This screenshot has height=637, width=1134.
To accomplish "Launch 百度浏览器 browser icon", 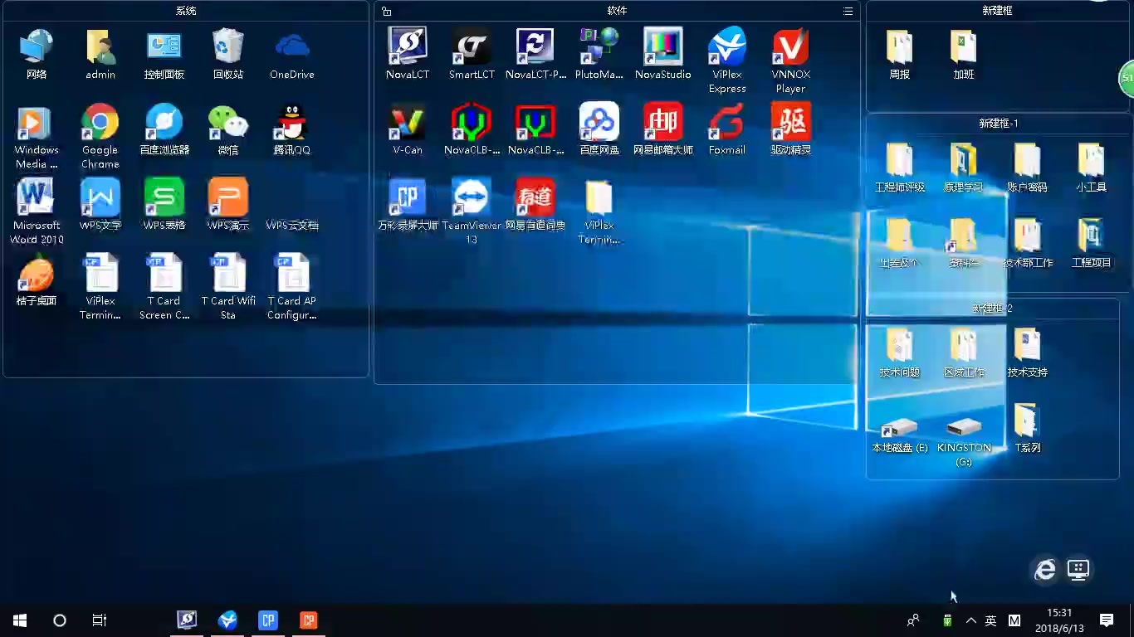I will tap(164, 129).
